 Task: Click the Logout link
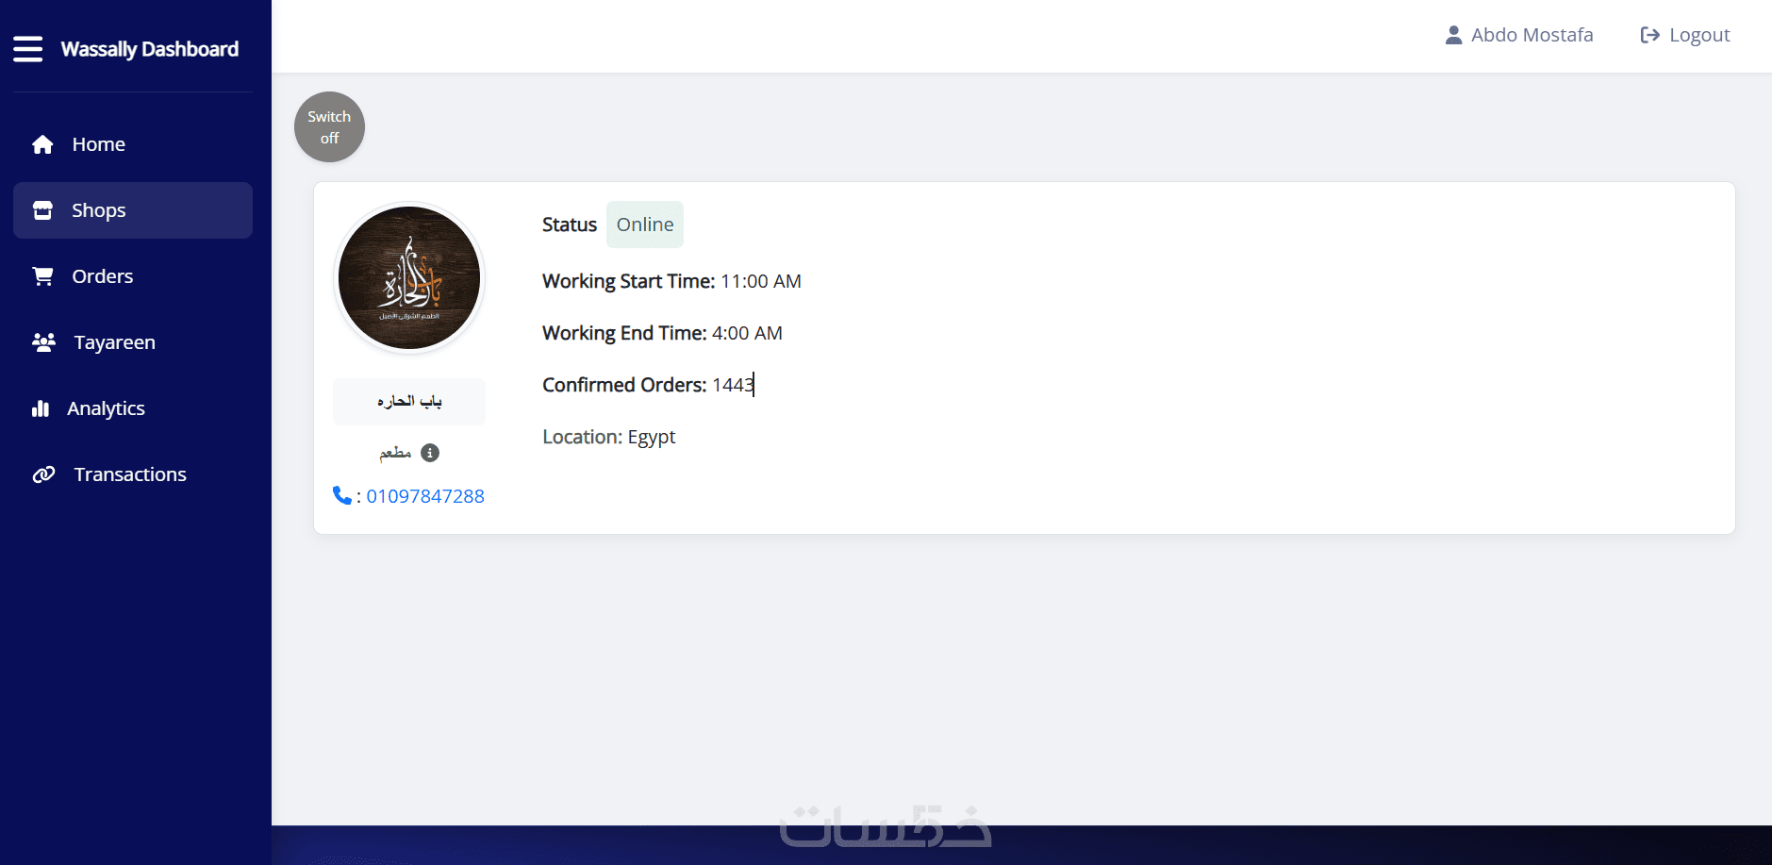(x=1685, y=35)
